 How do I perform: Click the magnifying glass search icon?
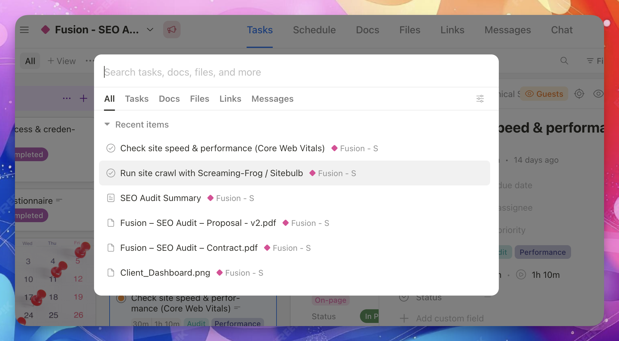(564, 61)
